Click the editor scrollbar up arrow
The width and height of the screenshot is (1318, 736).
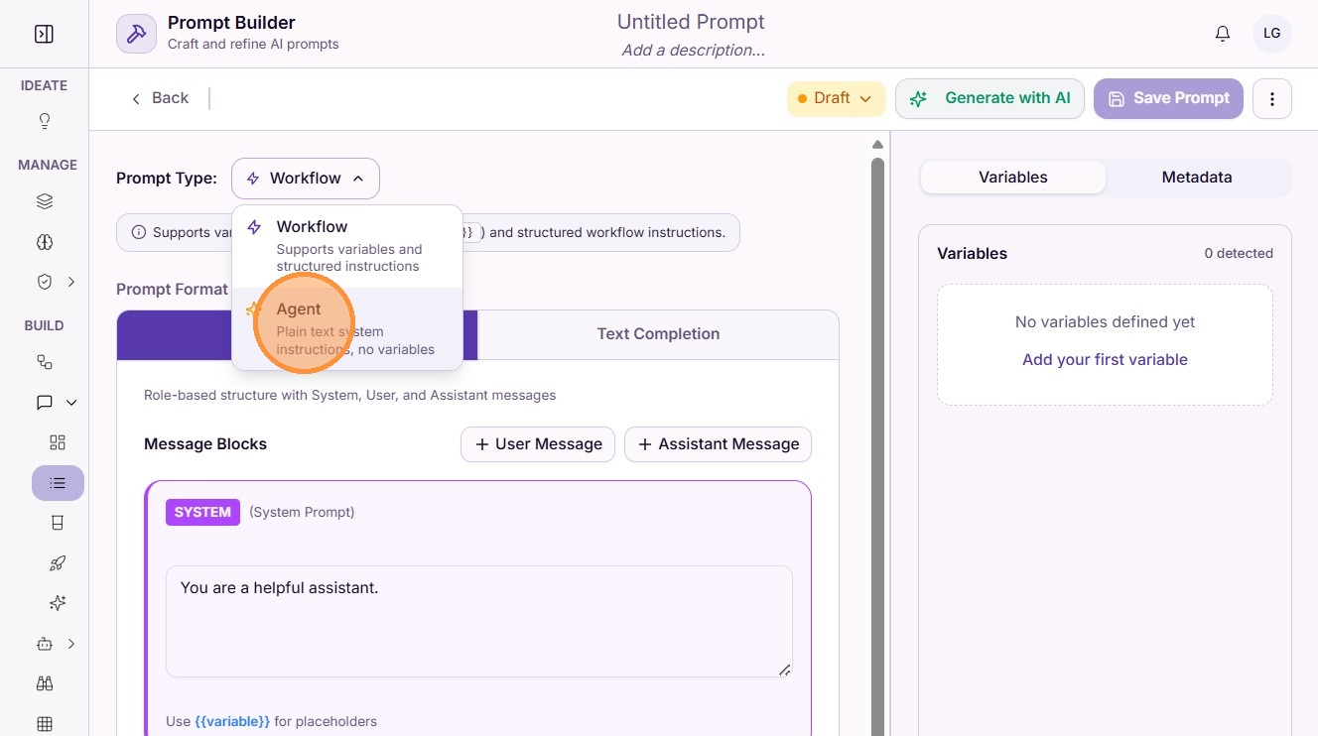point(877,145)
